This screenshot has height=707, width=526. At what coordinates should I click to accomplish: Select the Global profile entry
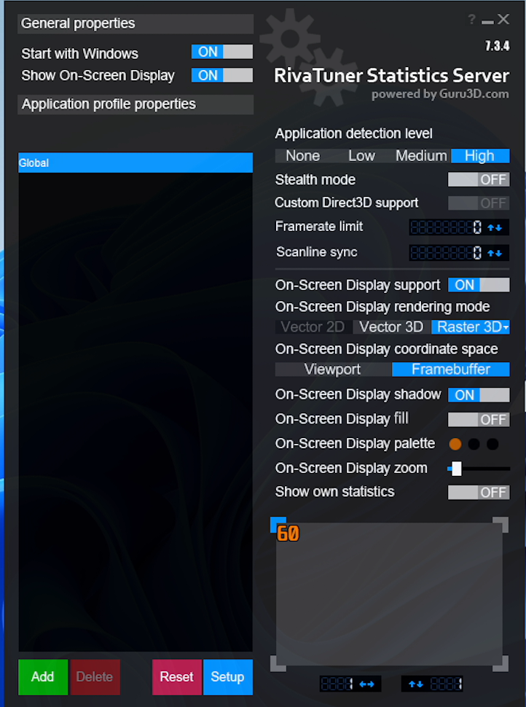click(136, 163)
